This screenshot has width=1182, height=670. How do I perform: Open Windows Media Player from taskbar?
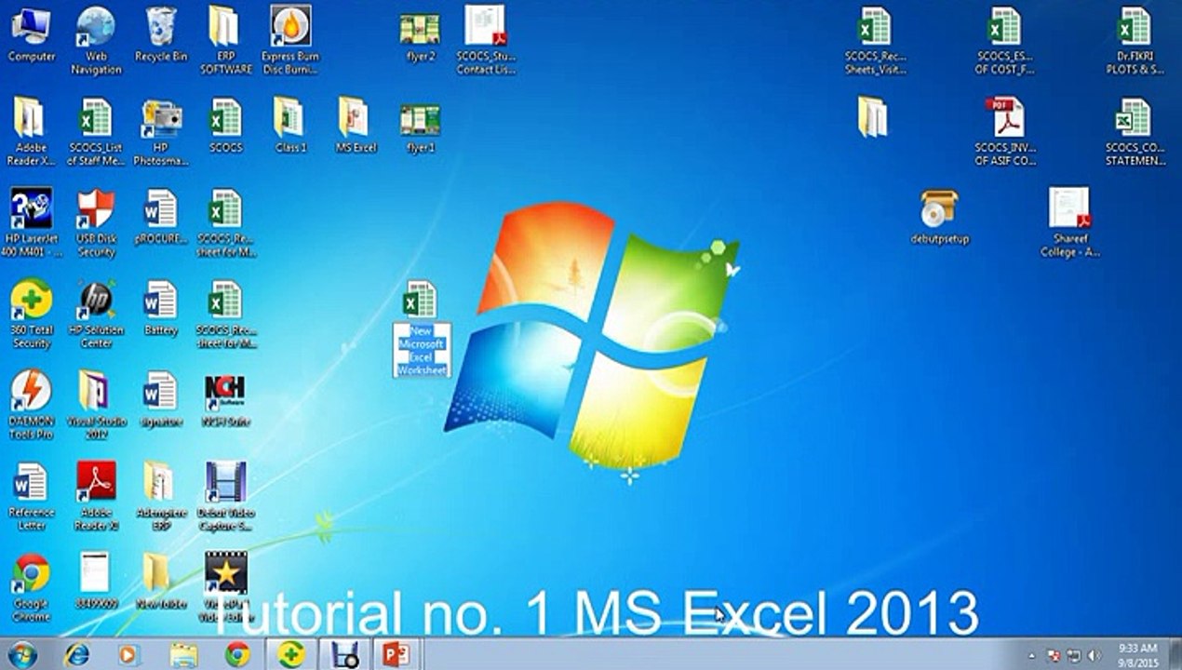[x=129, y=655]
